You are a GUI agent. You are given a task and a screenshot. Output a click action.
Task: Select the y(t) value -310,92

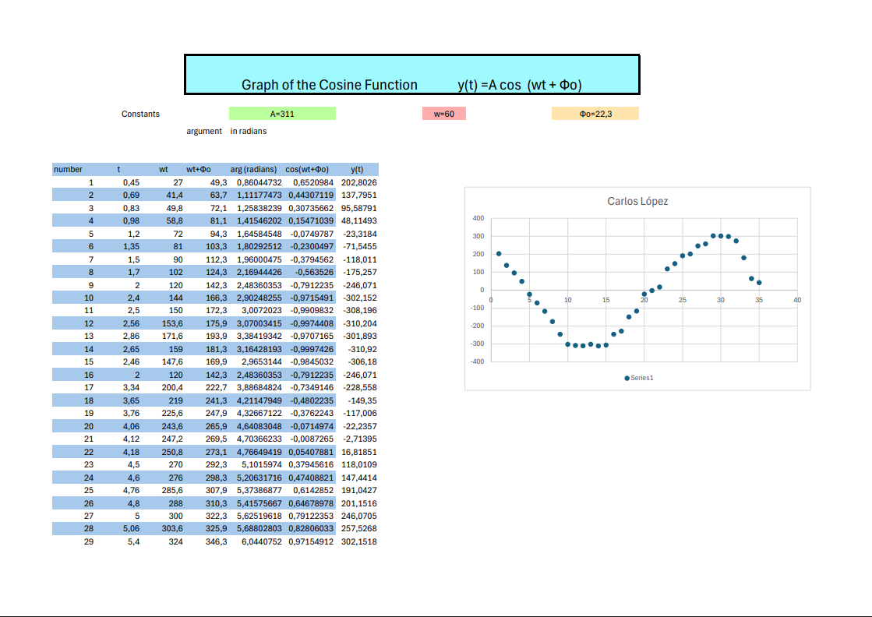(x=362, y=349)
